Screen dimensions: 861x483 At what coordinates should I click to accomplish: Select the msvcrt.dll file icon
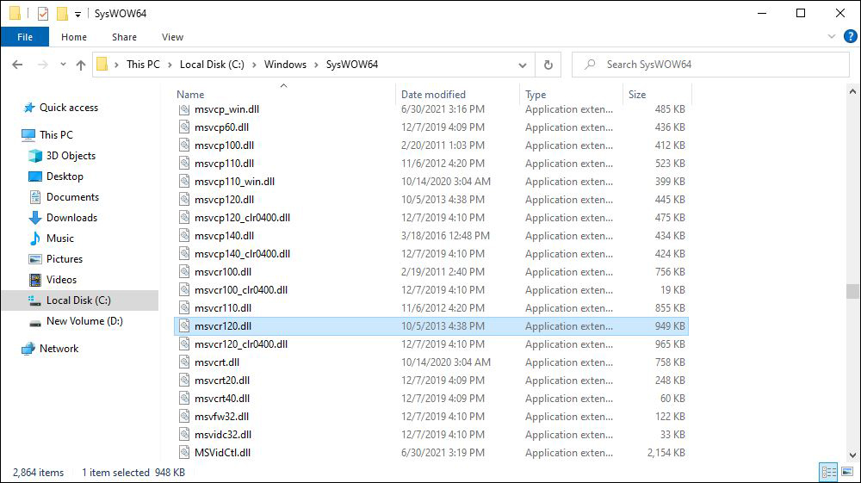(x=184, y=362)
